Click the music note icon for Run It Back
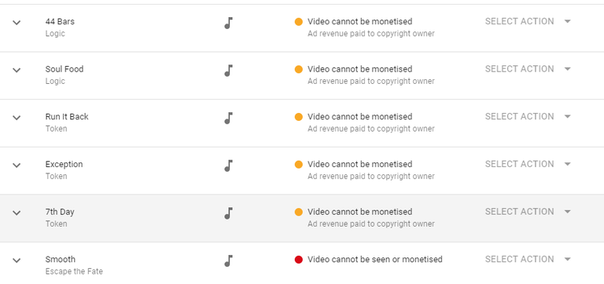Viewport: 604px width, 284px height. [229, 118]
